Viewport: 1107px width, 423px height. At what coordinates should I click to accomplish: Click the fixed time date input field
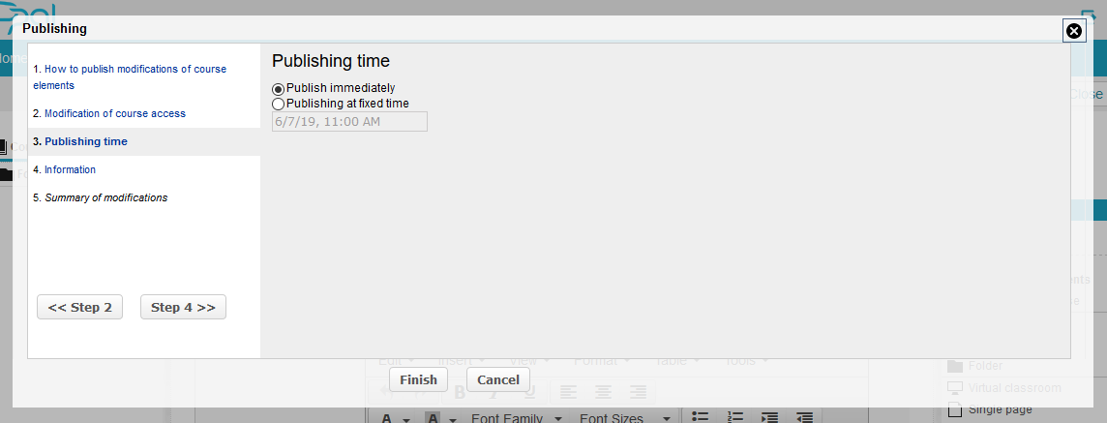349,121
